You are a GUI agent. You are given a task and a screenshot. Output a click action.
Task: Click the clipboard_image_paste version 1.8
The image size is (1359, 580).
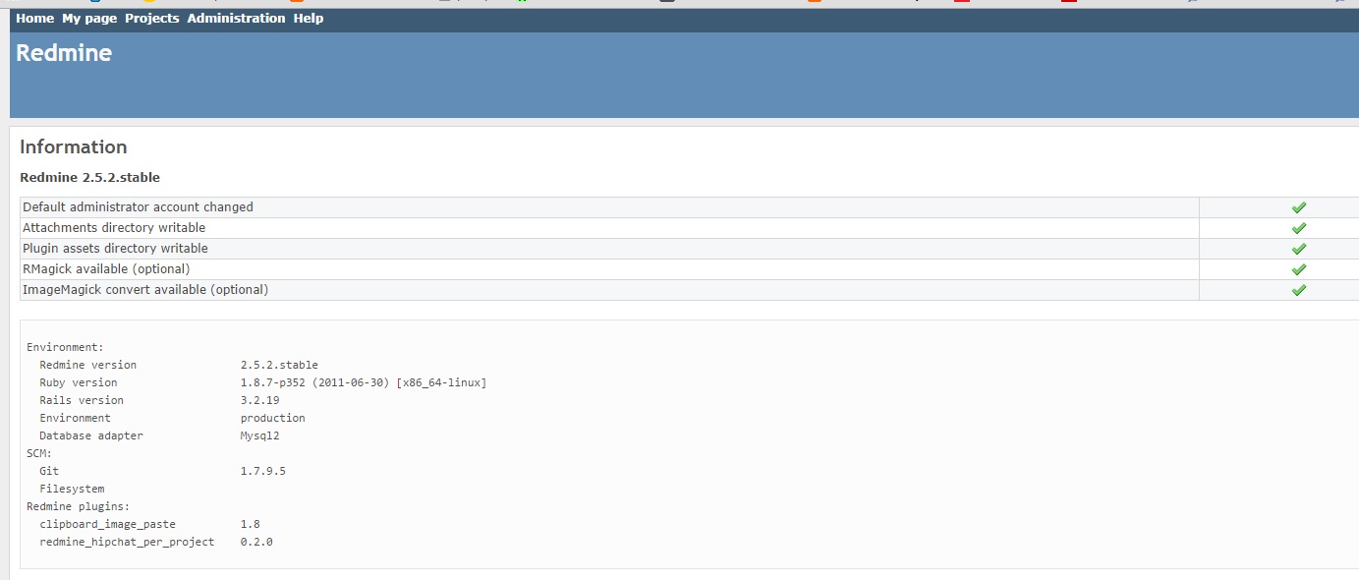pyautogui.click(x=251, y=524)
